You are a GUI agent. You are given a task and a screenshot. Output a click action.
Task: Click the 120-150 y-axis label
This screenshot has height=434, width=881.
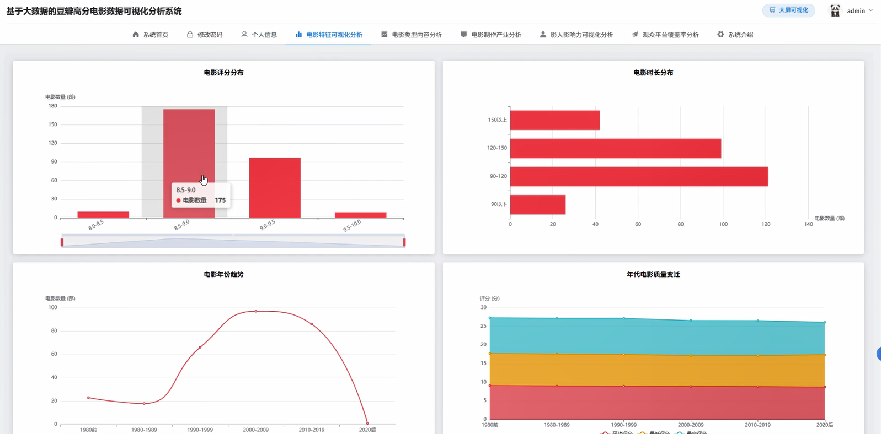tap(497, 148)
